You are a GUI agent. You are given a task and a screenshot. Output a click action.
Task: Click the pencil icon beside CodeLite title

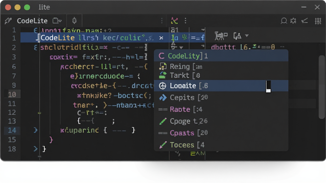point(8,21)
